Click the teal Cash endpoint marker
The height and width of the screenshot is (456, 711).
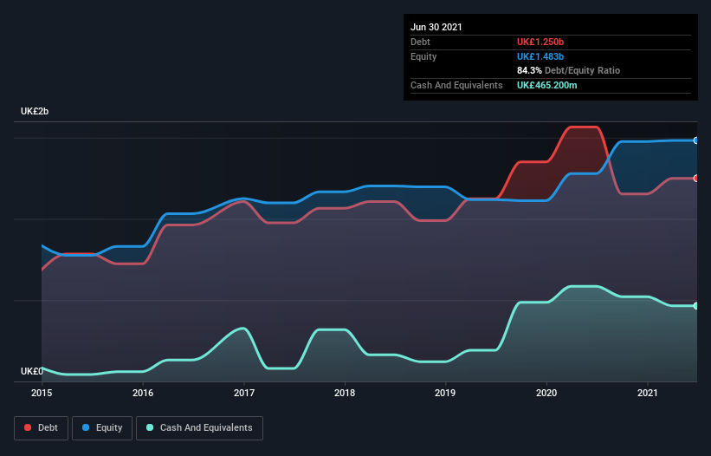point(696,306)
